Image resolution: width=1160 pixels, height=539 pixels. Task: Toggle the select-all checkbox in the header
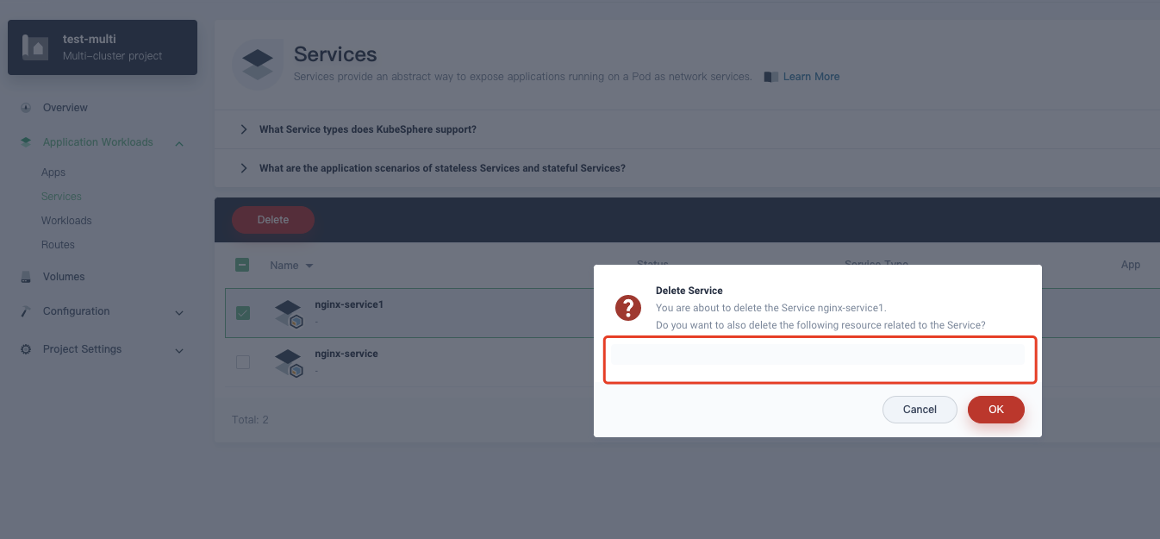[242, 265]
